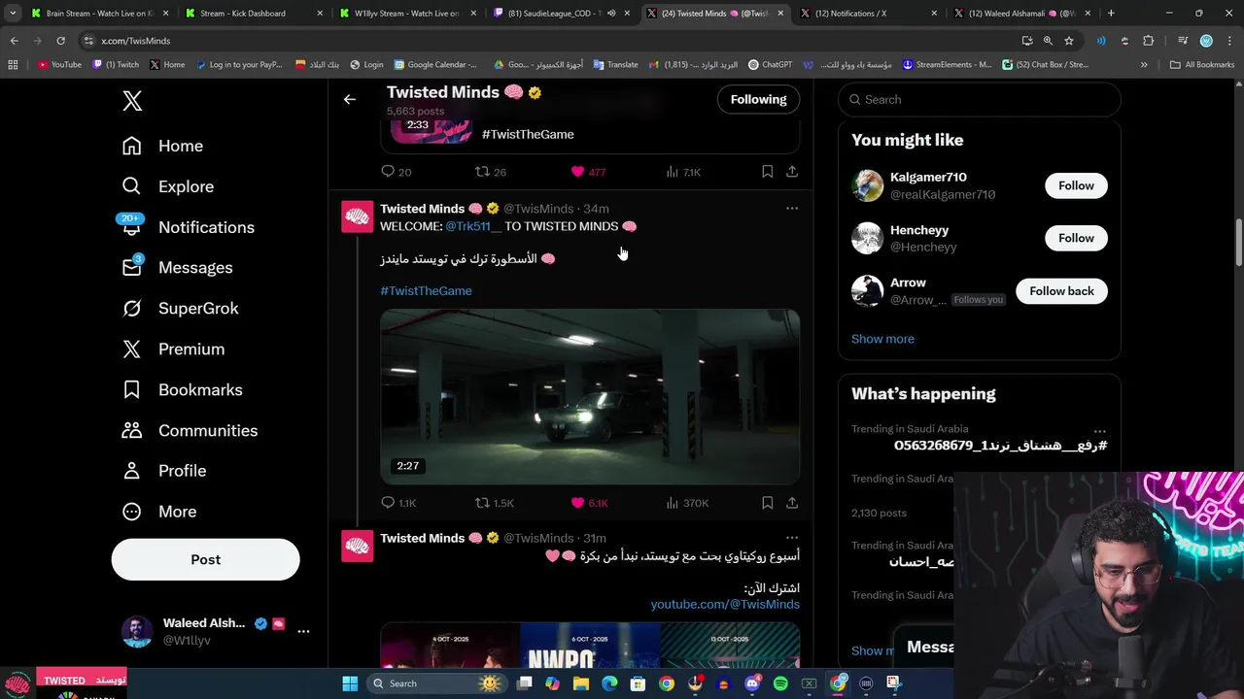Viewport: 1244px width, 699px height.
Task: View analytics icon showing 7.1K
Action: point(683,172)
